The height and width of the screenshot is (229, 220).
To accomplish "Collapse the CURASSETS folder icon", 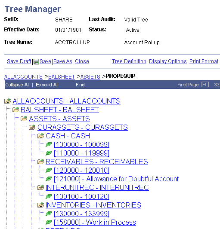I will point(32,127).
